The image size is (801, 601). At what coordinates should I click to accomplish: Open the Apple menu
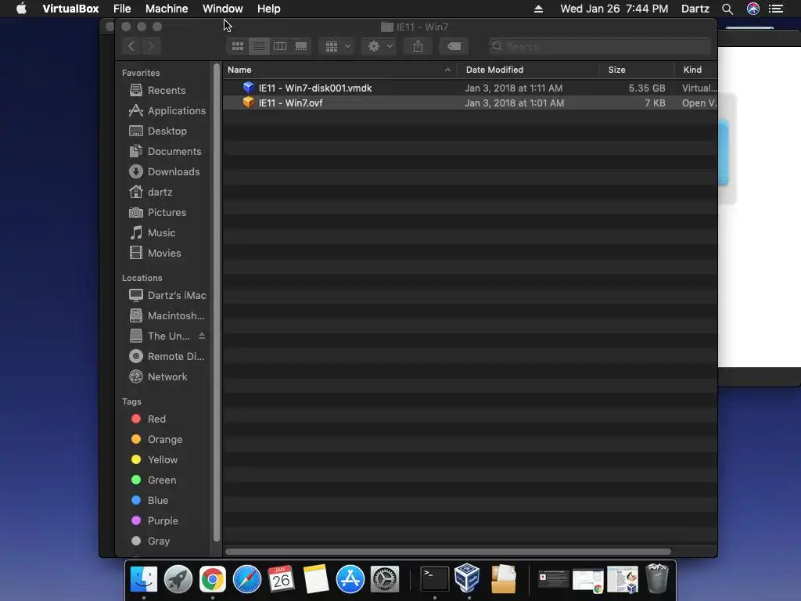[x=21, y=9]
